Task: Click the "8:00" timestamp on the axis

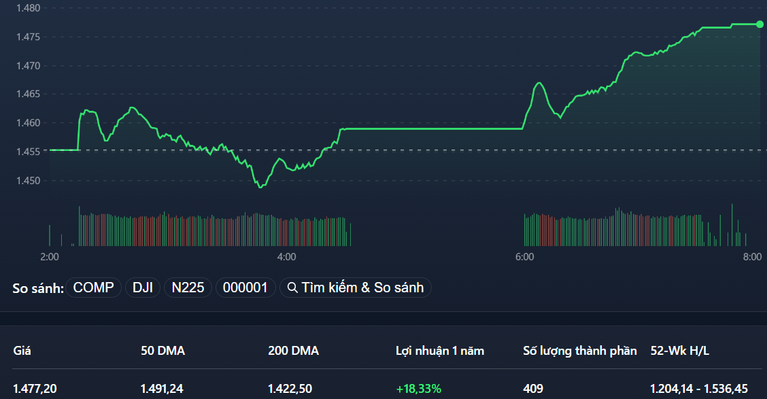Action: [751, 257]
